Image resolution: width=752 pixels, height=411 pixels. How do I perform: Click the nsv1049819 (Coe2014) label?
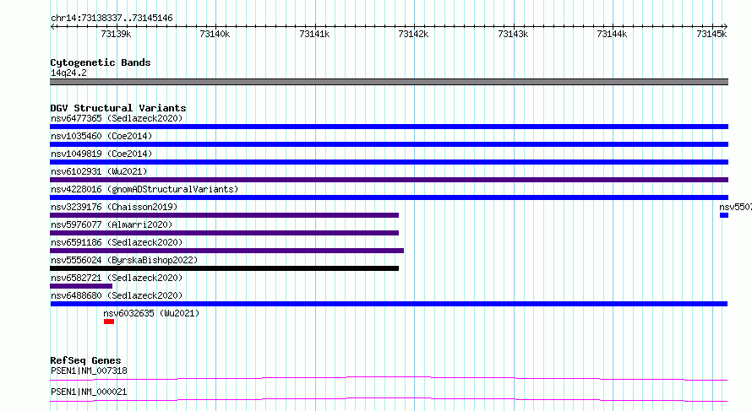[101, 154]
